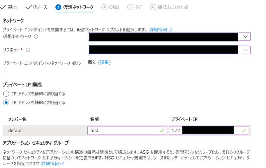This screenshot has width=266, height=168.
Task: Select IP アドレスを動的に割り当てる radio button
Action: 6,94
